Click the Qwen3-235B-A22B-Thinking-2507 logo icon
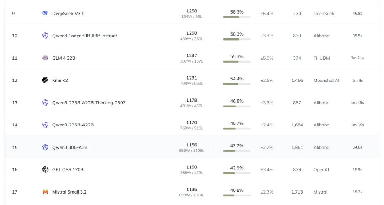This screenshot has height=205, width=384. 45,103
